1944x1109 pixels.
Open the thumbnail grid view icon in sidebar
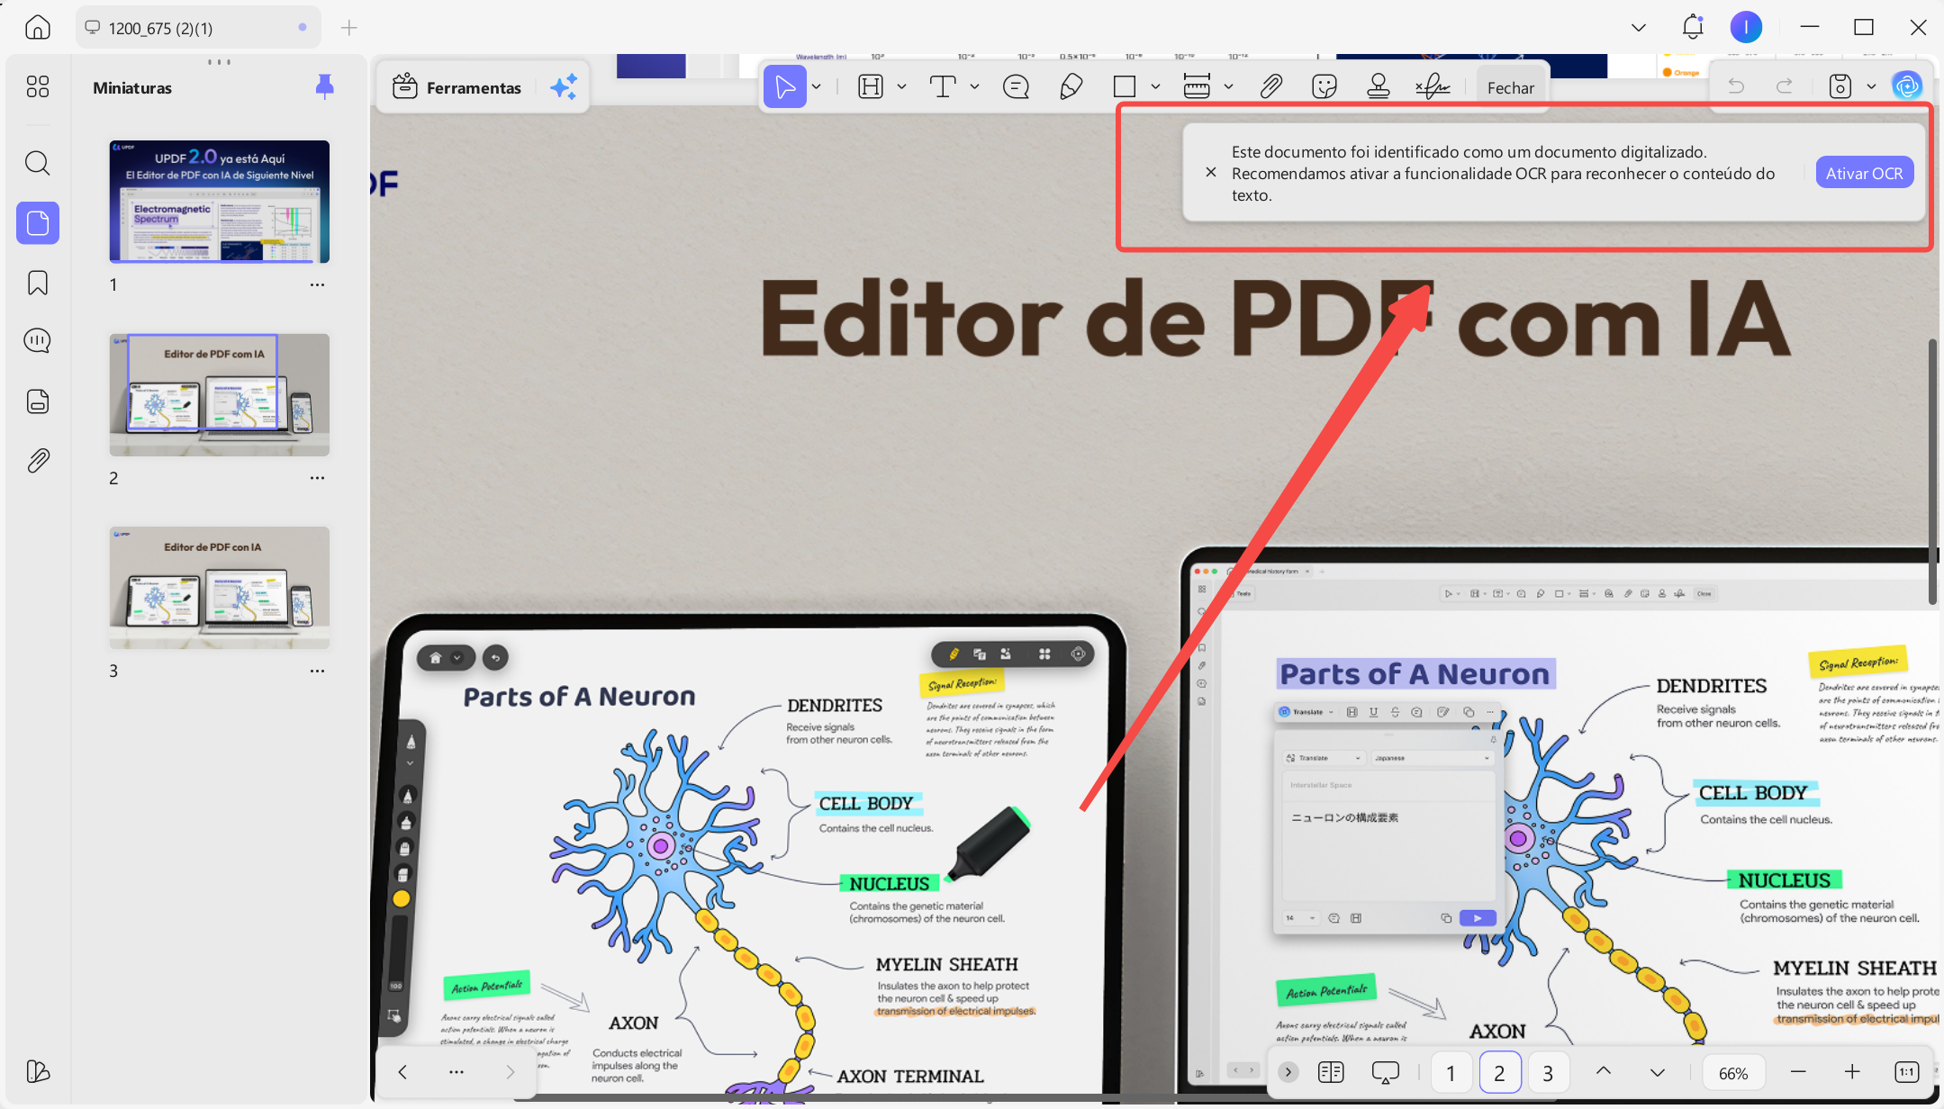coord(38,86)
